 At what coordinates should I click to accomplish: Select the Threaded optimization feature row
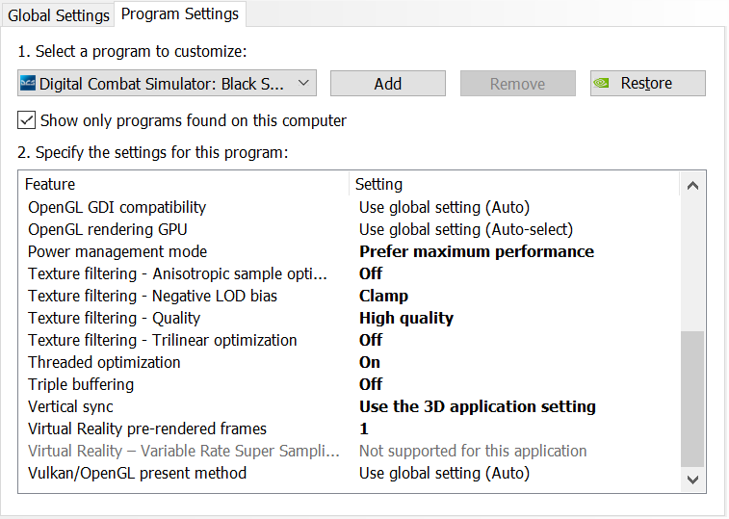click(x=349, y=362)
